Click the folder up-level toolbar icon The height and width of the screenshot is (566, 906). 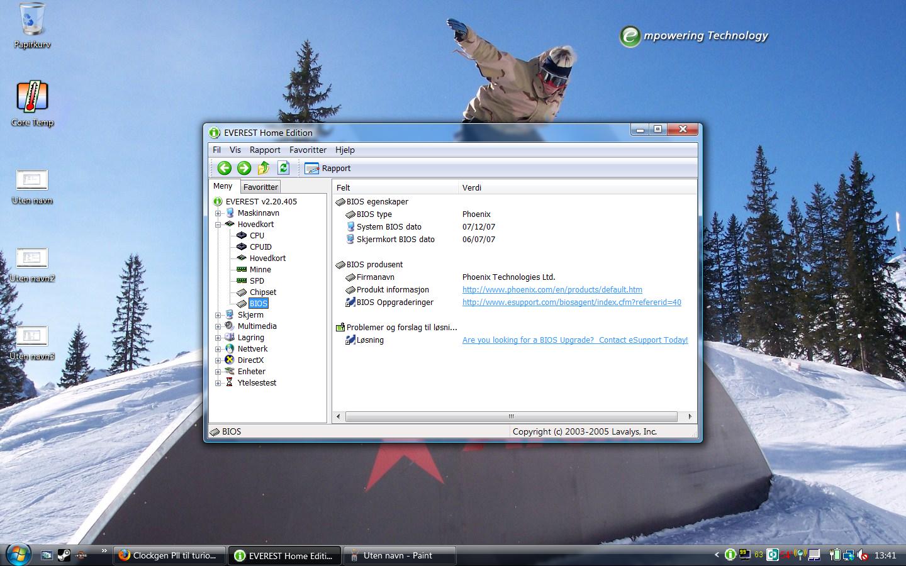click(x=264, y=168)
